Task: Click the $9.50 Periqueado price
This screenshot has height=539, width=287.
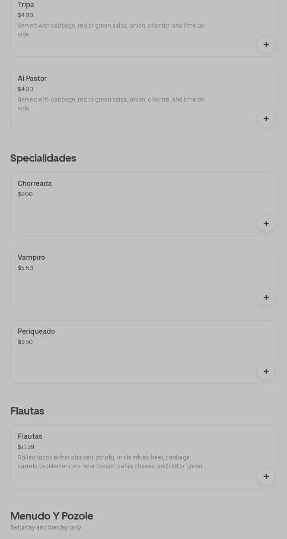Action: 25,342
